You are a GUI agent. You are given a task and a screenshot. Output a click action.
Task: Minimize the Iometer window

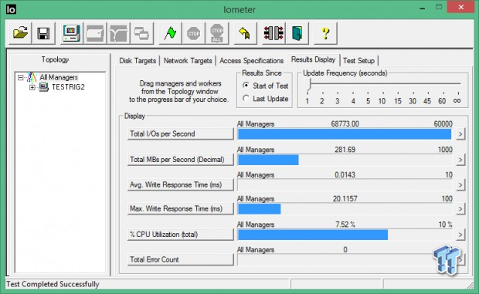(x=423, y=8)
